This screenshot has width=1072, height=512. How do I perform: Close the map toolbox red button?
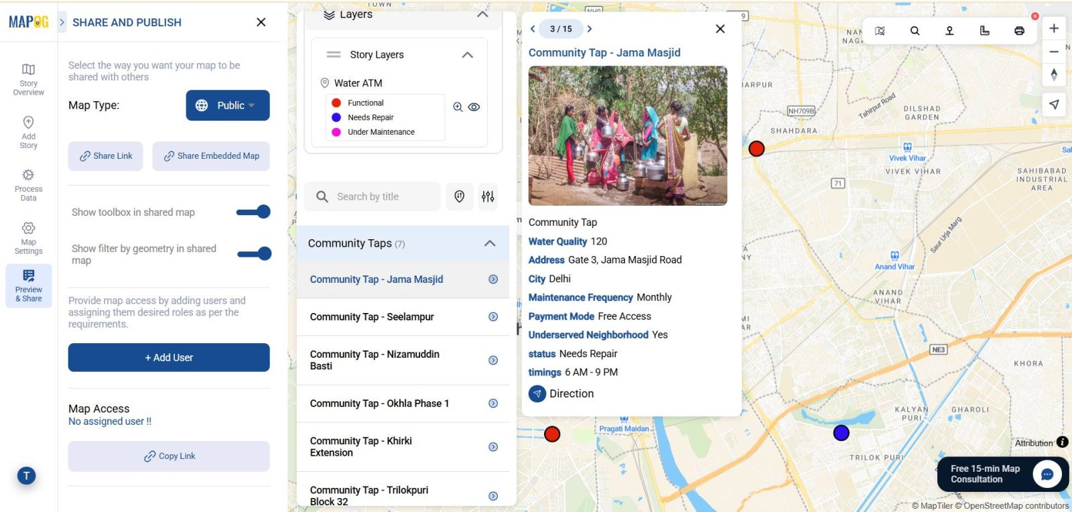coord(1035,16)
